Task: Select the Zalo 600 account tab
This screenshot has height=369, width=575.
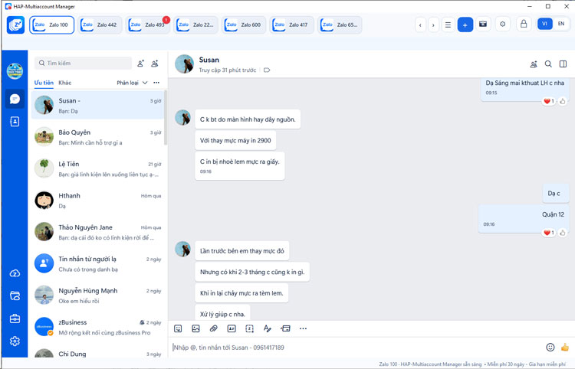Action: pyautogui.click(x=244, y=25)
